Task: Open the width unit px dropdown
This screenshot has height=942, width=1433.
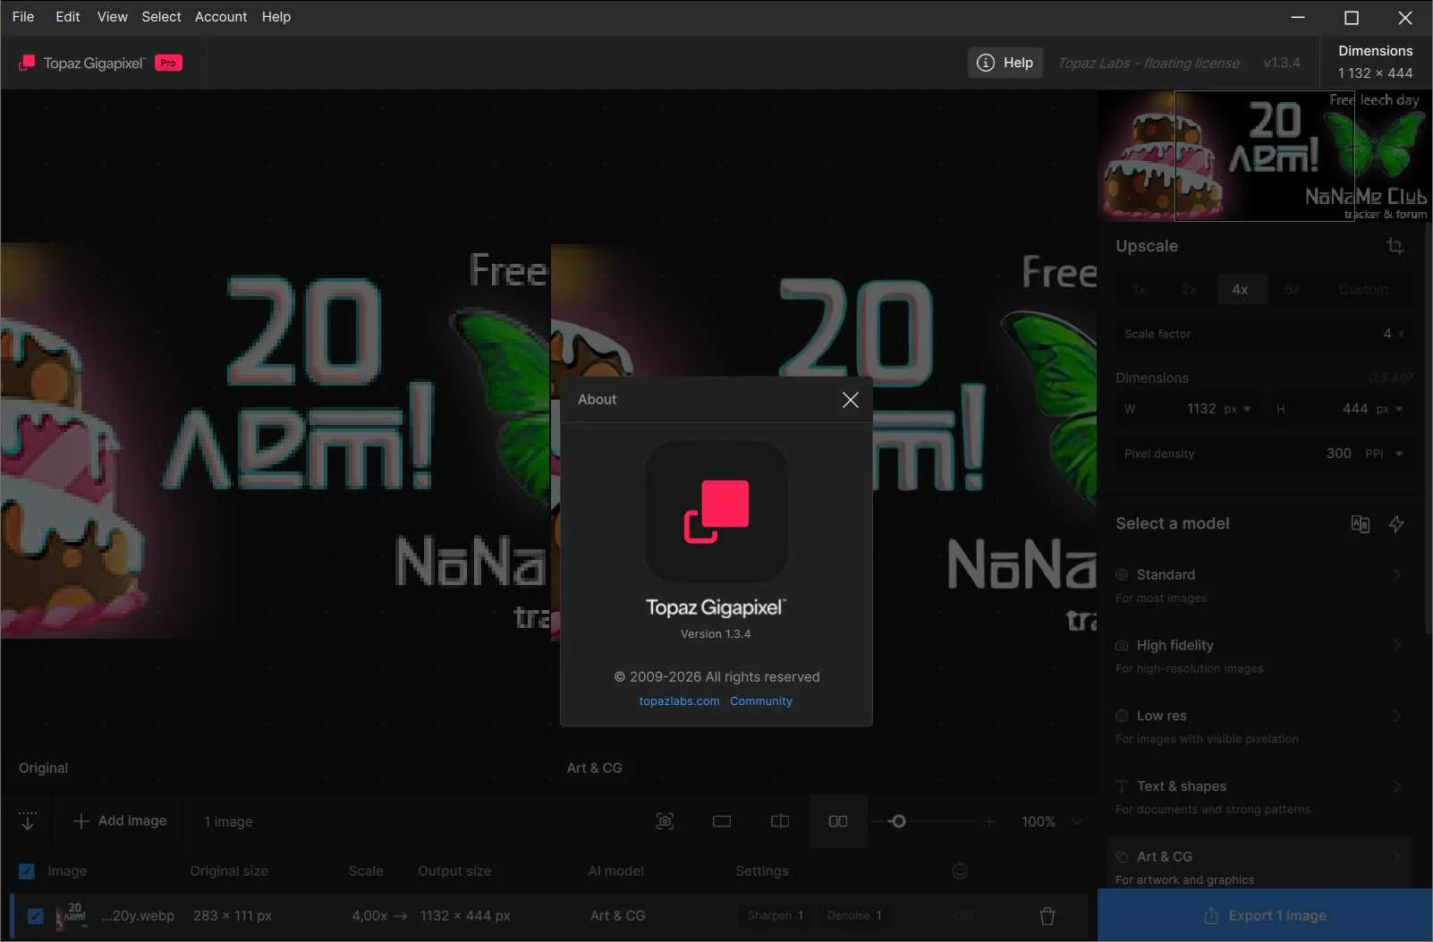Action: [x=1239, y=409]
